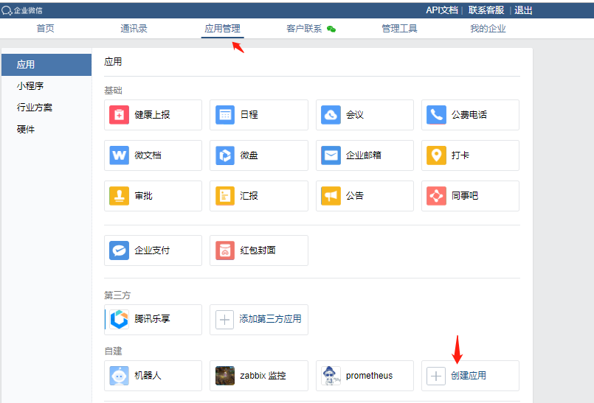This screenshot has height=403, width=594.
Task: Open the 审批 stamp icon
Action: point(119,196)
